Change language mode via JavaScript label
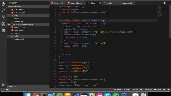171x96 pixels. 148,90
